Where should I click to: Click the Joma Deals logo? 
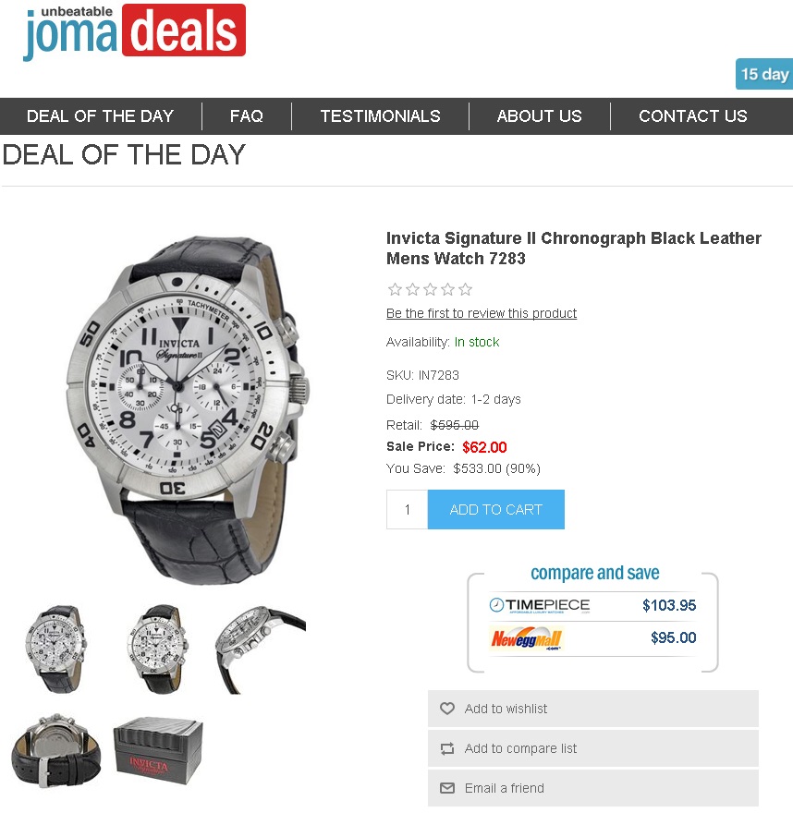click(134, 31)
